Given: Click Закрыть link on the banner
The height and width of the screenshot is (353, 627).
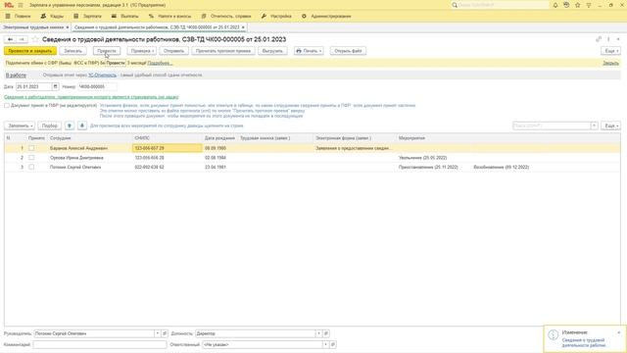Looking at the screenshot, I should (610, 63).
